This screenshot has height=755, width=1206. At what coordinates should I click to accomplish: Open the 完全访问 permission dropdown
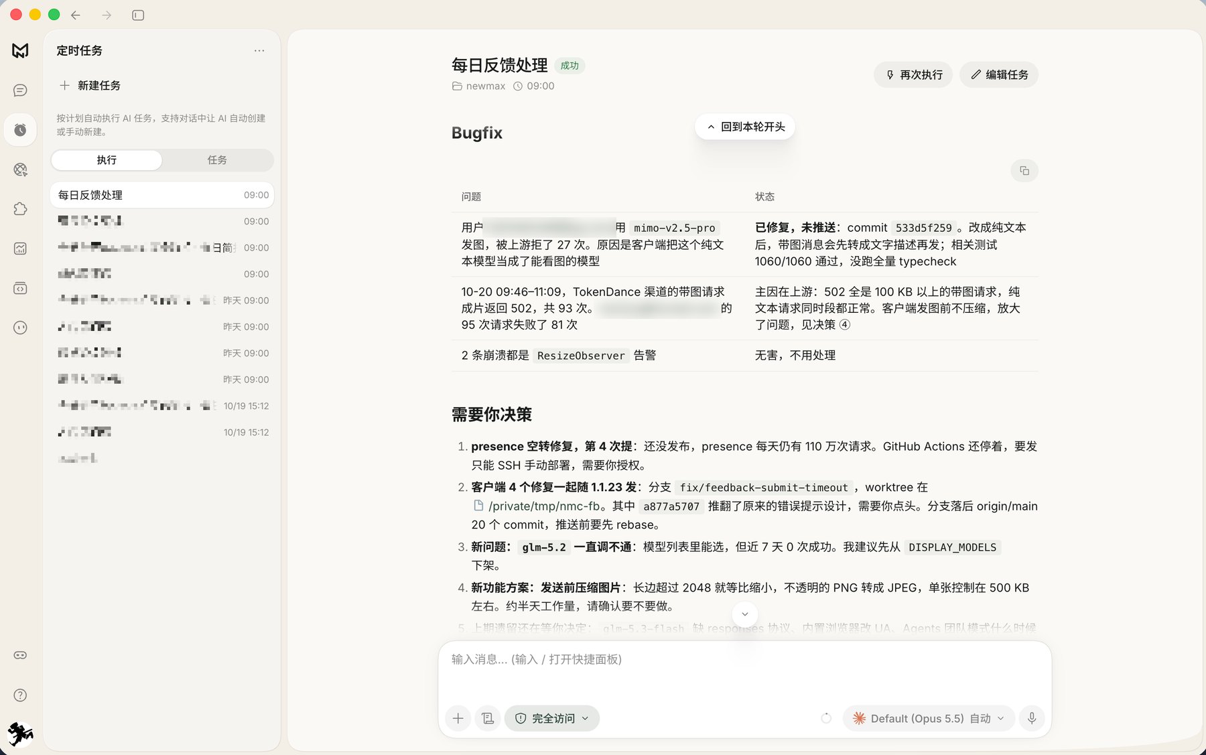(x=552, y=718)
